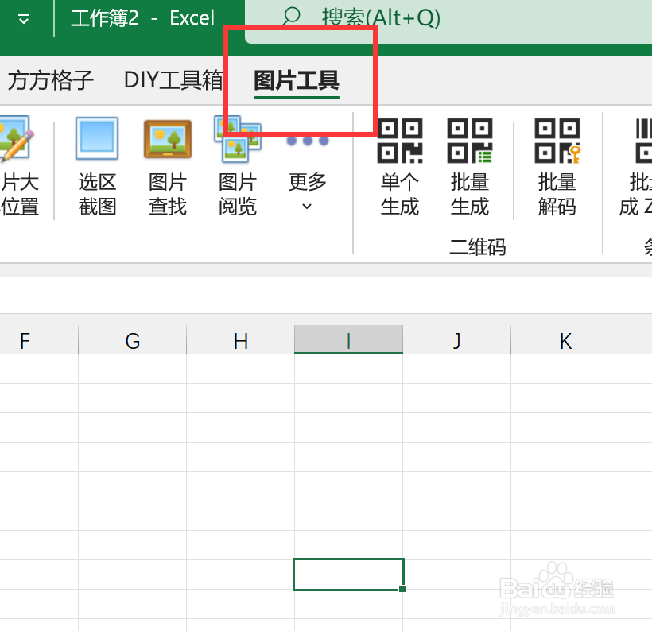Switch to the 方方格子 tab

coord(50,80)
